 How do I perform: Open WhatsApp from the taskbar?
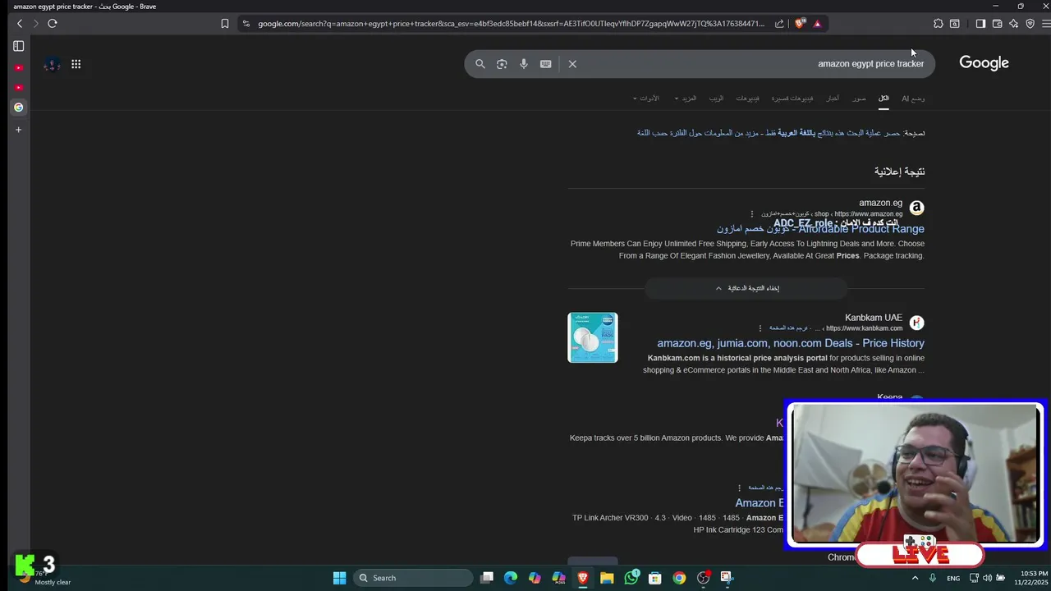pyautogui.click(x=631, y=578)
